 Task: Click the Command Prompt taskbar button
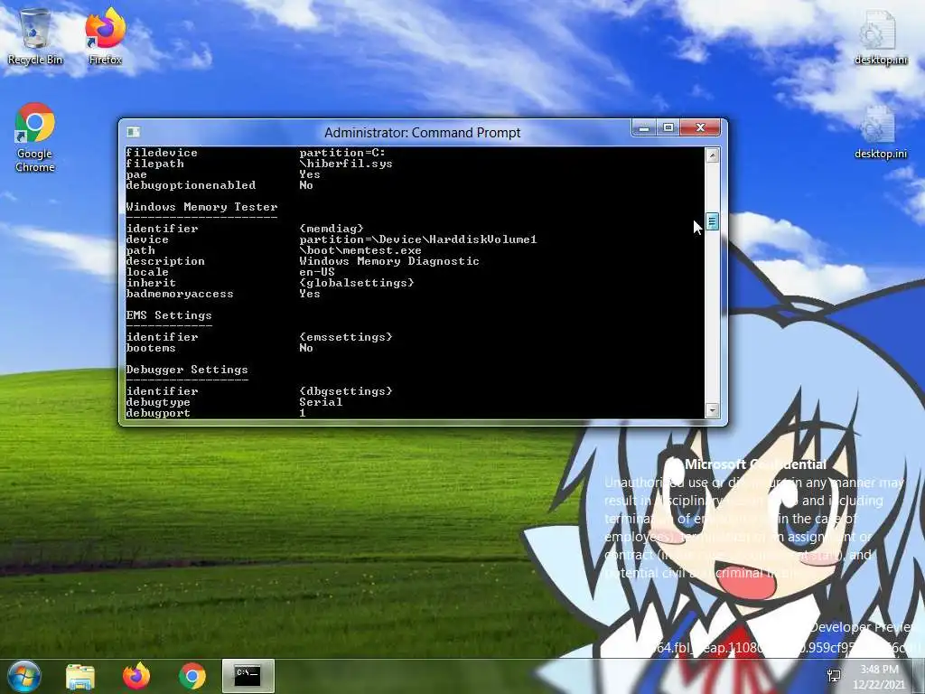tap(248, 676)
